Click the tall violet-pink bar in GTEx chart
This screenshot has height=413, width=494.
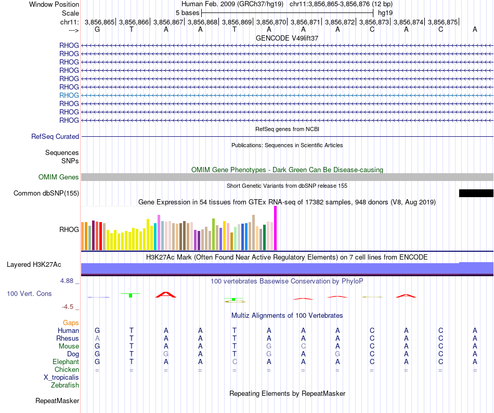tap(159, 233)
